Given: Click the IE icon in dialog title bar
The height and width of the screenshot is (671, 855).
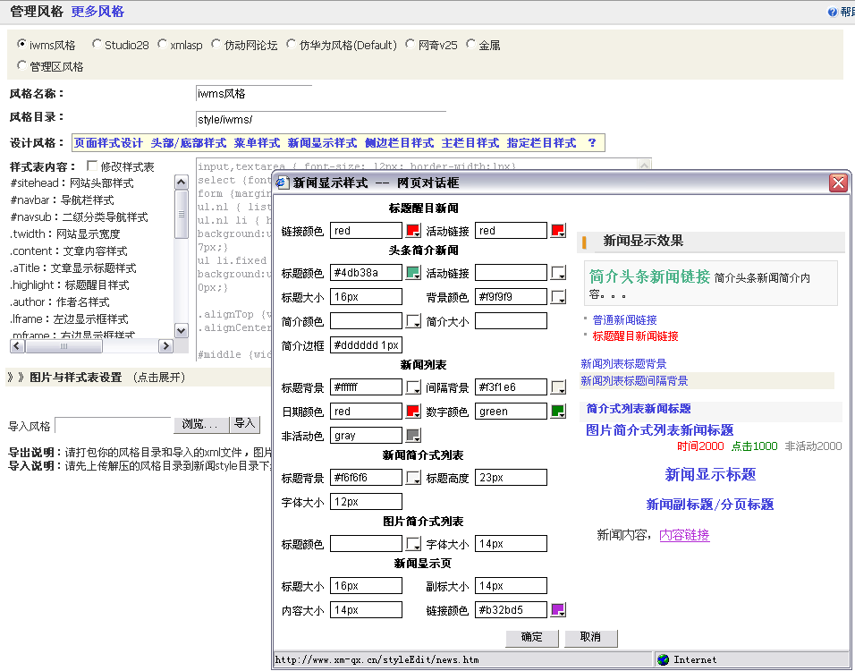Looking at the screenshot, I should 282,183.
